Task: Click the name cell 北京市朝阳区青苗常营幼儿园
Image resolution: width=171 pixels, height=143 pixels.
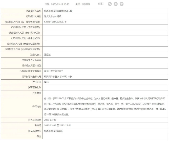Action: point(58,11)
